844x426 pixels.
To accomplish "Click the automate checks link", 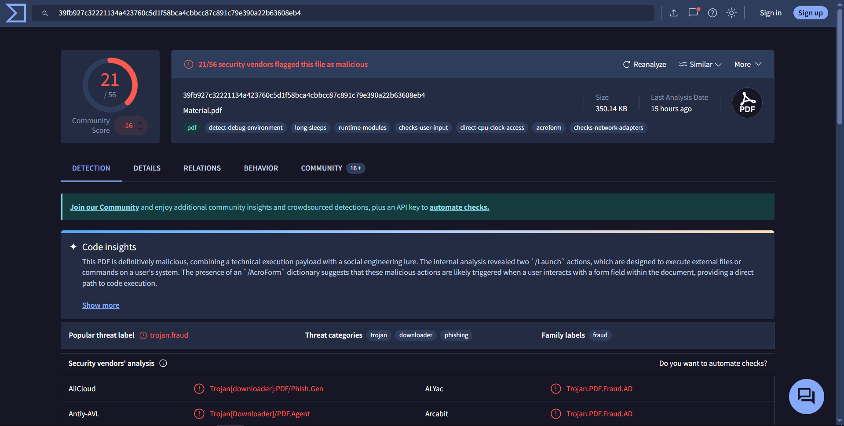I will pyautogui.click(x=459, y=207).
